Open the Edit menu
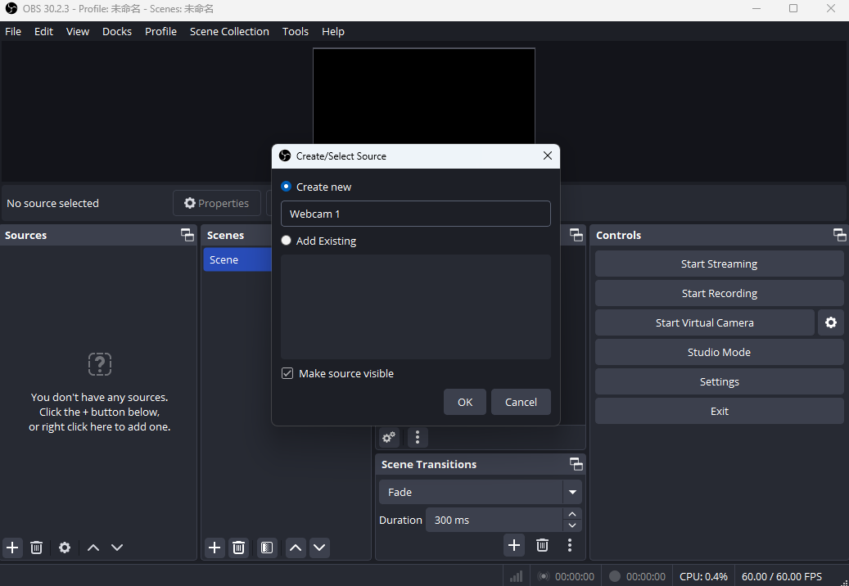 click(44, 31)
